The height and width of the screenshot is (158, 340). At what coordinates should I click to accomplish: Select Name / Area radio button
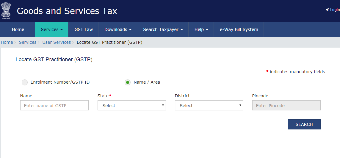pos(128,82)
